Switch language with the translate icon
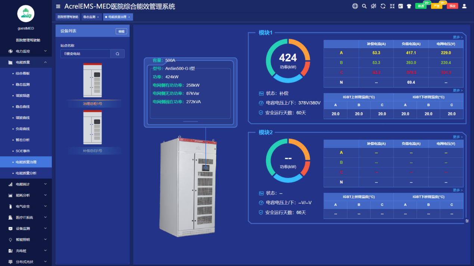Image resolution: width=474 pixels, height=266 pixels. (400, 6)
